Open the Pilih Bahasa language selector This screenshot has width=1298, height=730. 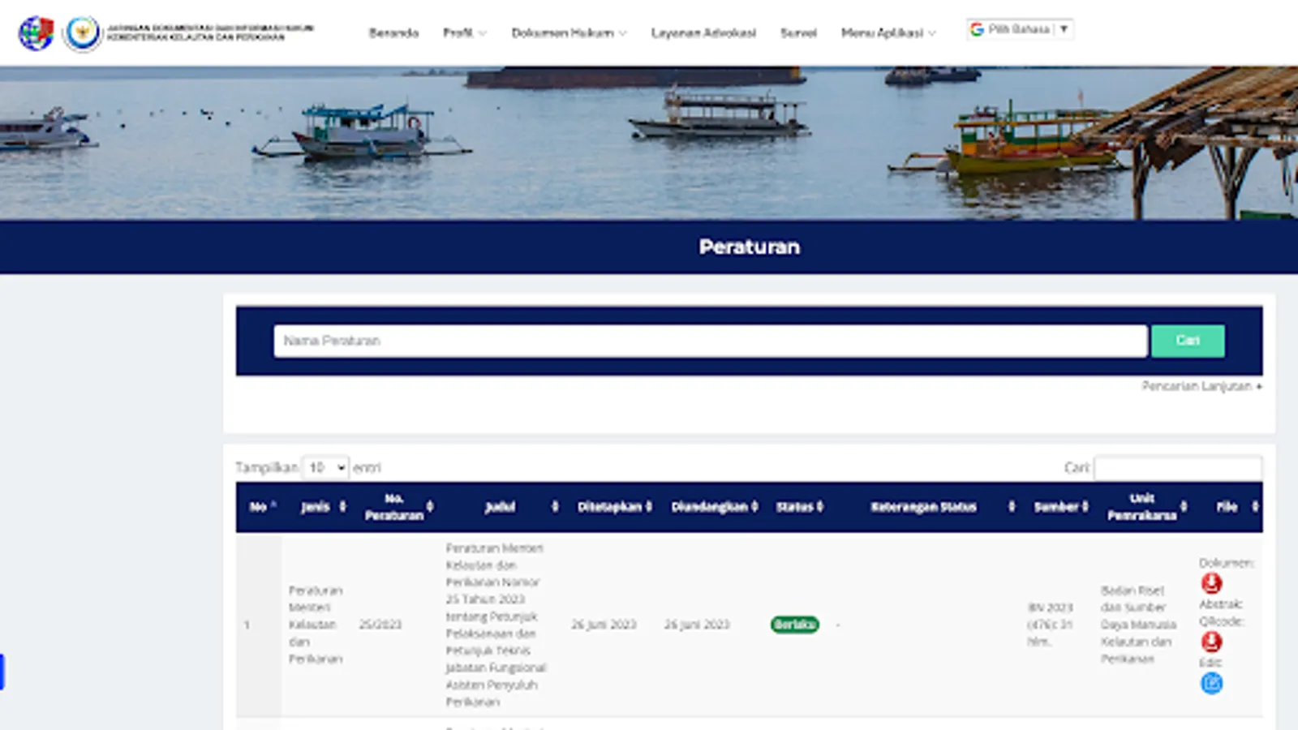(1020, 29)
